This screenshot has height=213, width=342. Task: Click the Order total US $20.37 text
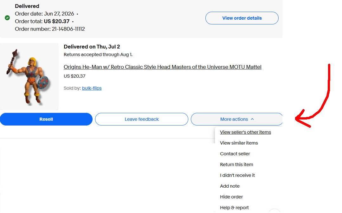point(42,21)
